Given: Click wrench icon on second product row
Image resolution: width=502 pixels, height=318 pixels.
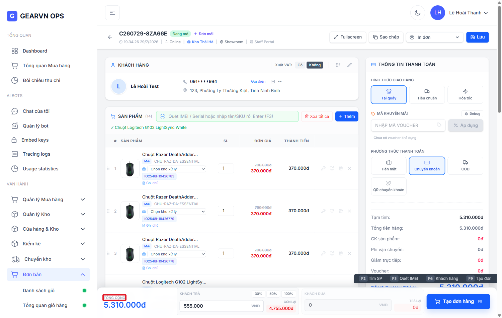Looking at the screenshot, I should point(323,211).
